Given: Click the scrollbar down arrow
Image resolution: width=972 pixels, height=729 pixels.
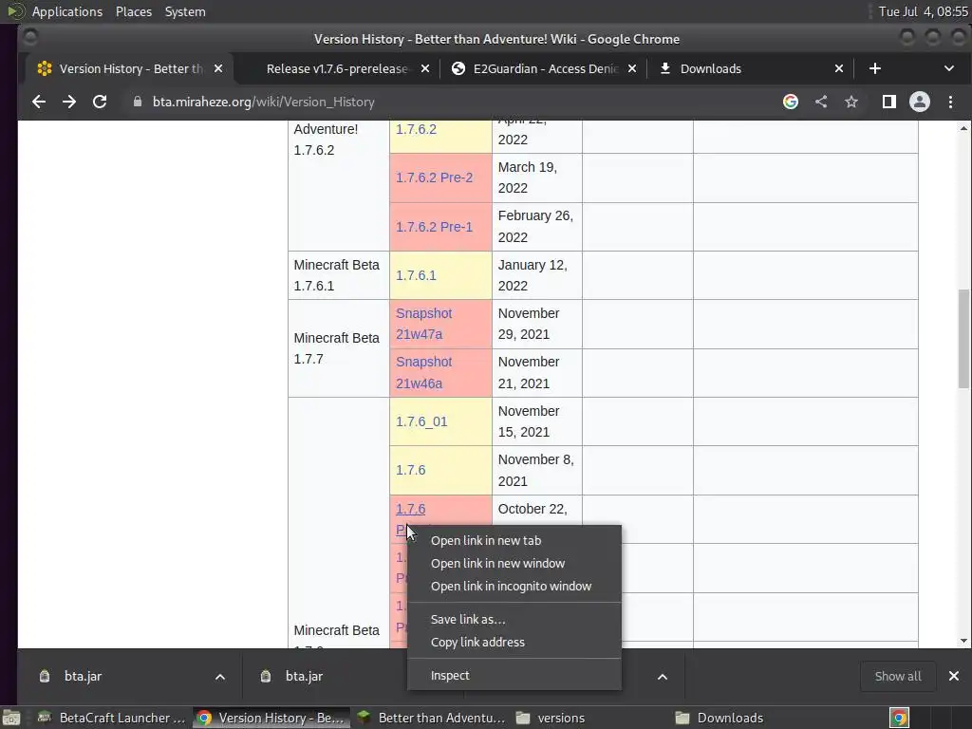Looking at the screenshot, I should click(963, 641).
